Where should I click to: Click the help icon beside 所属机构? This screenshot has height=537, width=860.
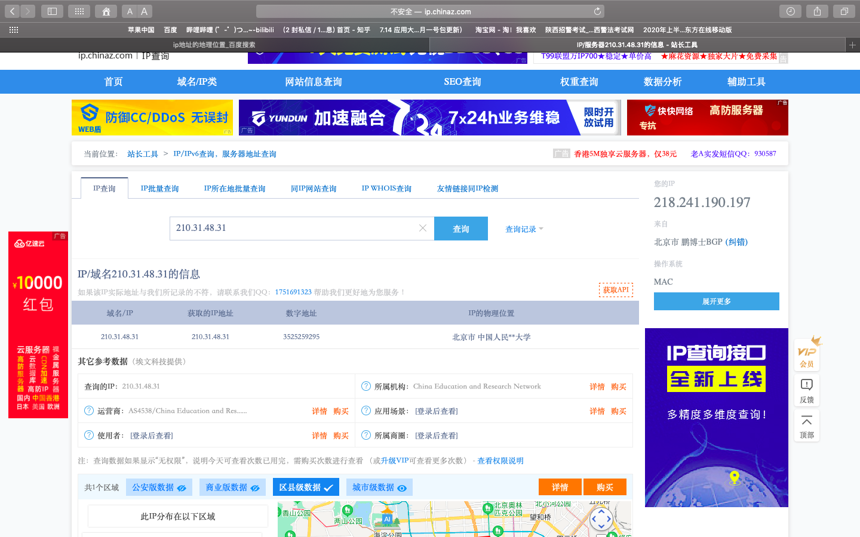(x=366, y=386)
